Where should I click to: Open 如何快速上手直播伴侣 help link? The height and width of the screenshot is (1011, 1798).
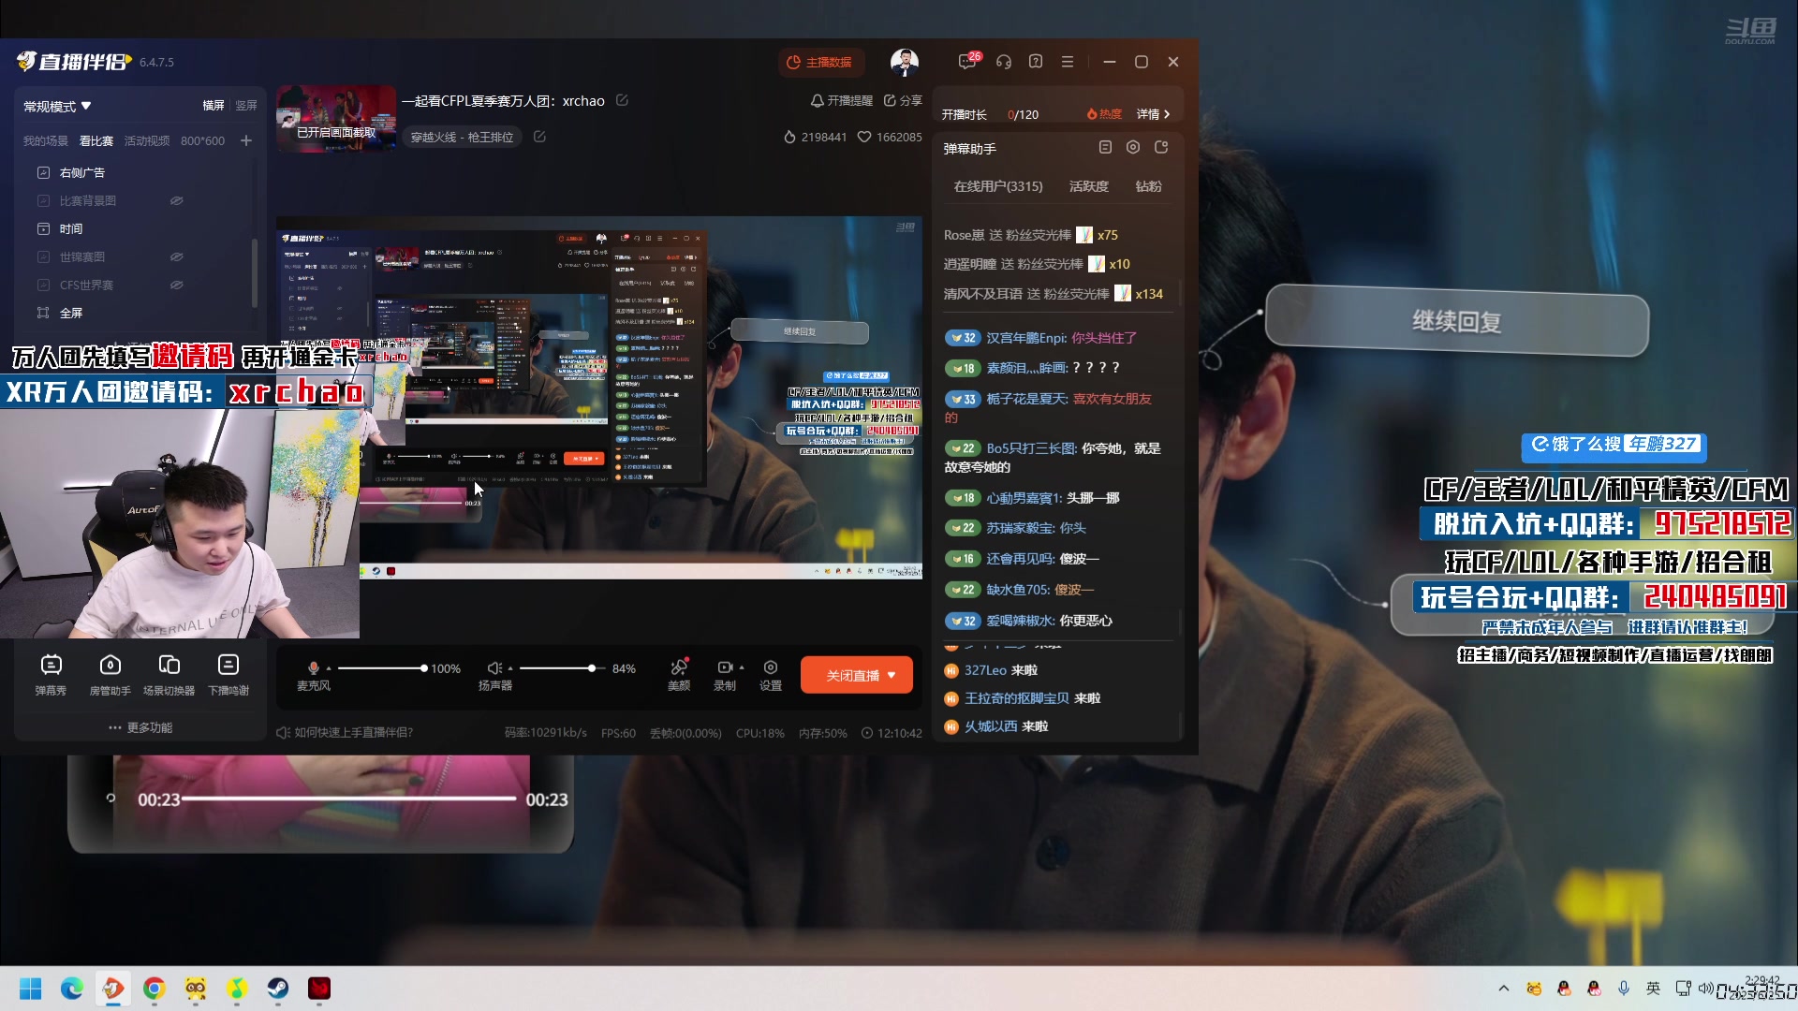coord(345,733)
